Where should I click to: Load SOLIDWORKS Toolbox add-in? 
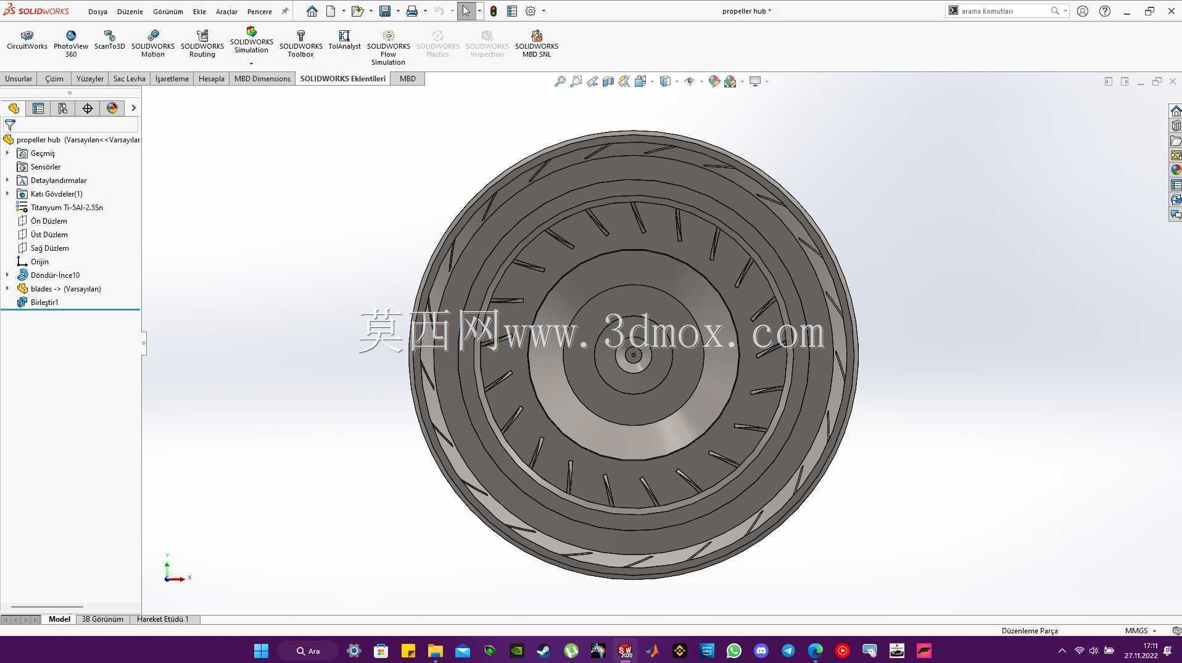[301, 44]
